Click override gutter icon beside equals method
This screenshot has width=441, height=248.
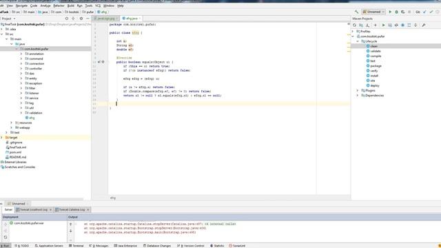coord(99,62)
